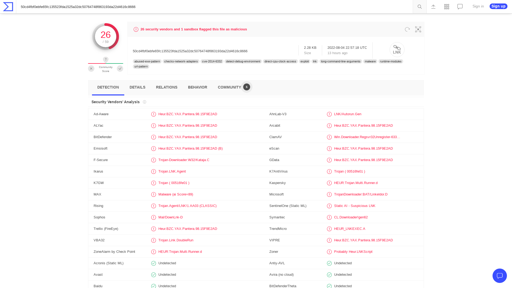Open the BEHAVIOR tab
Screen dimensions: 512x288
(x=197, y=87)
